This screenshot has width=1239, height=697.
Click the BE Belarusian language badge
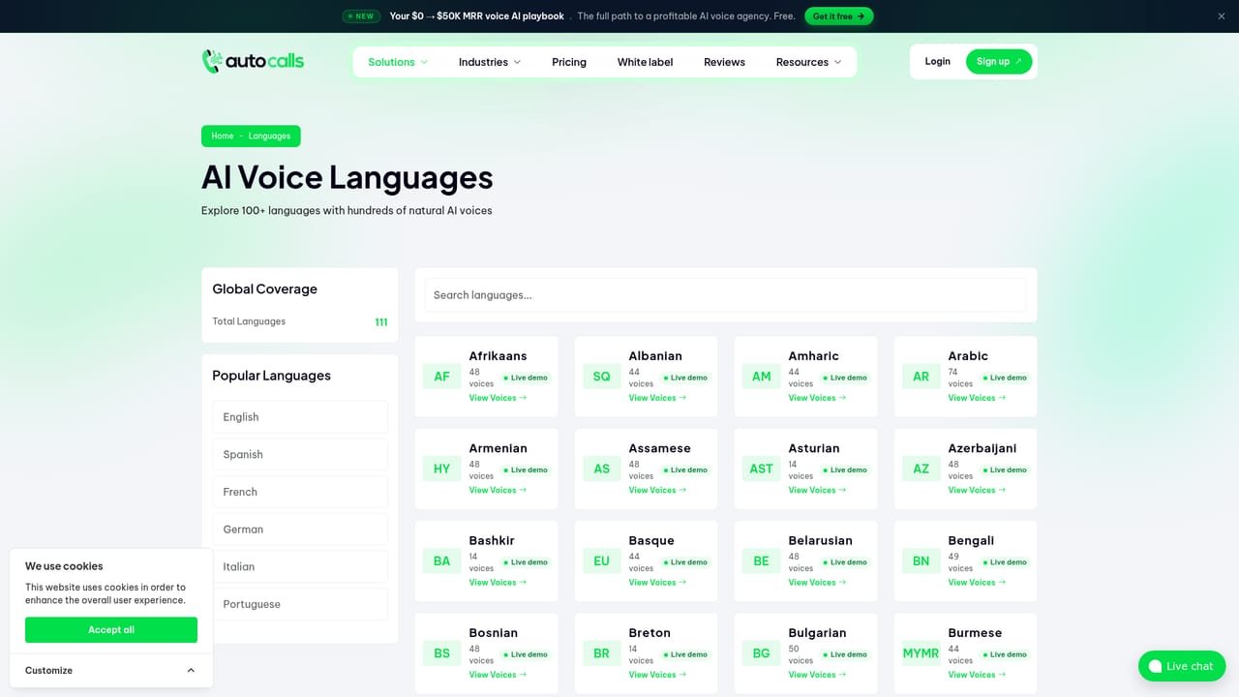(761, 561)
